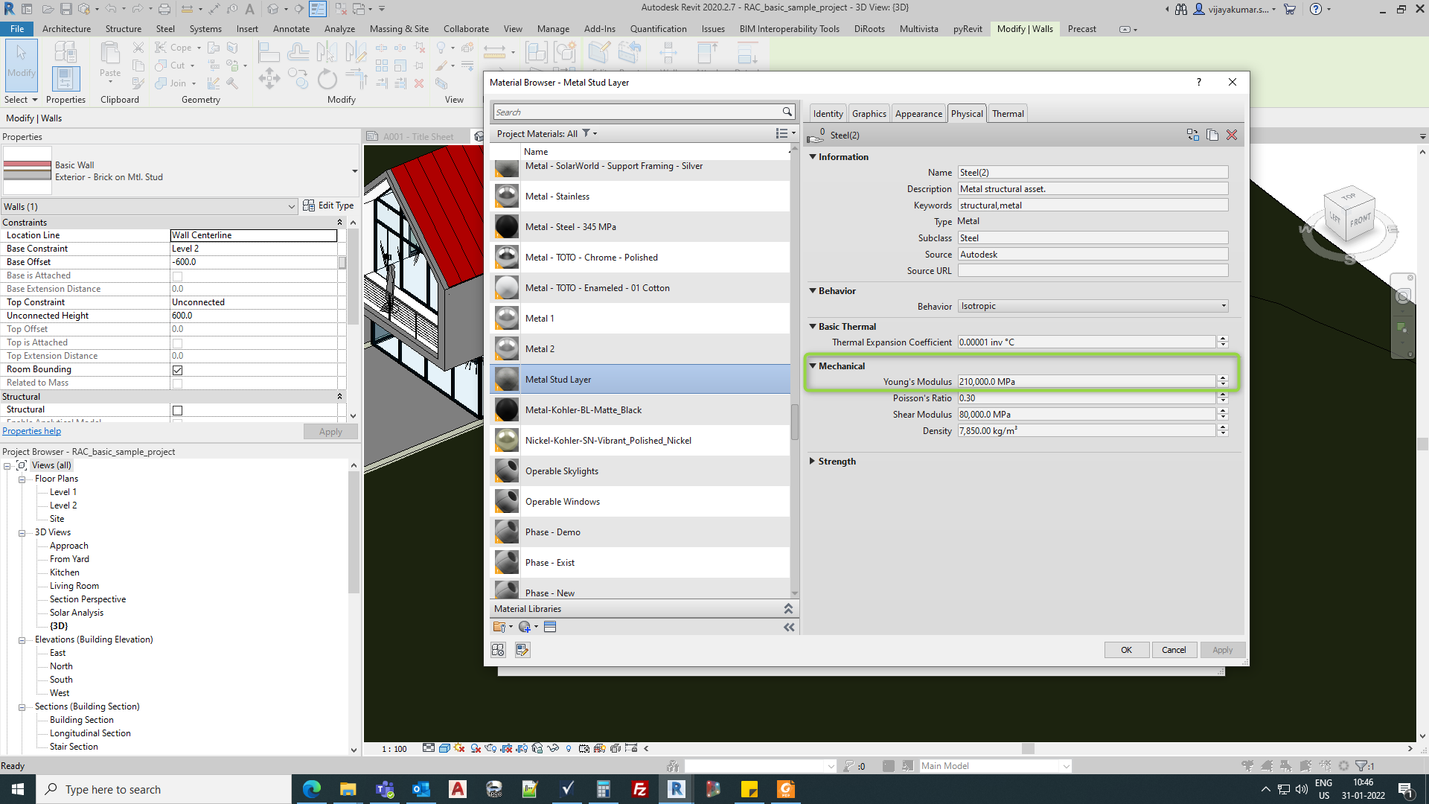Collapse the Mechanical section

(x=813, y=366)
